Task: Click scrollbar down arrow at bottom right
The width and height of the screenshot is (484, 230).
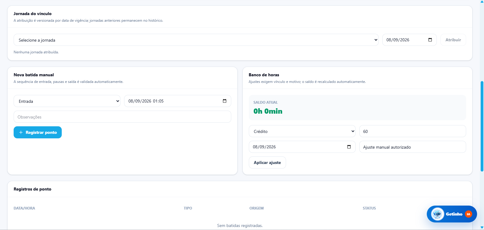Action: (x=482, y=228)
